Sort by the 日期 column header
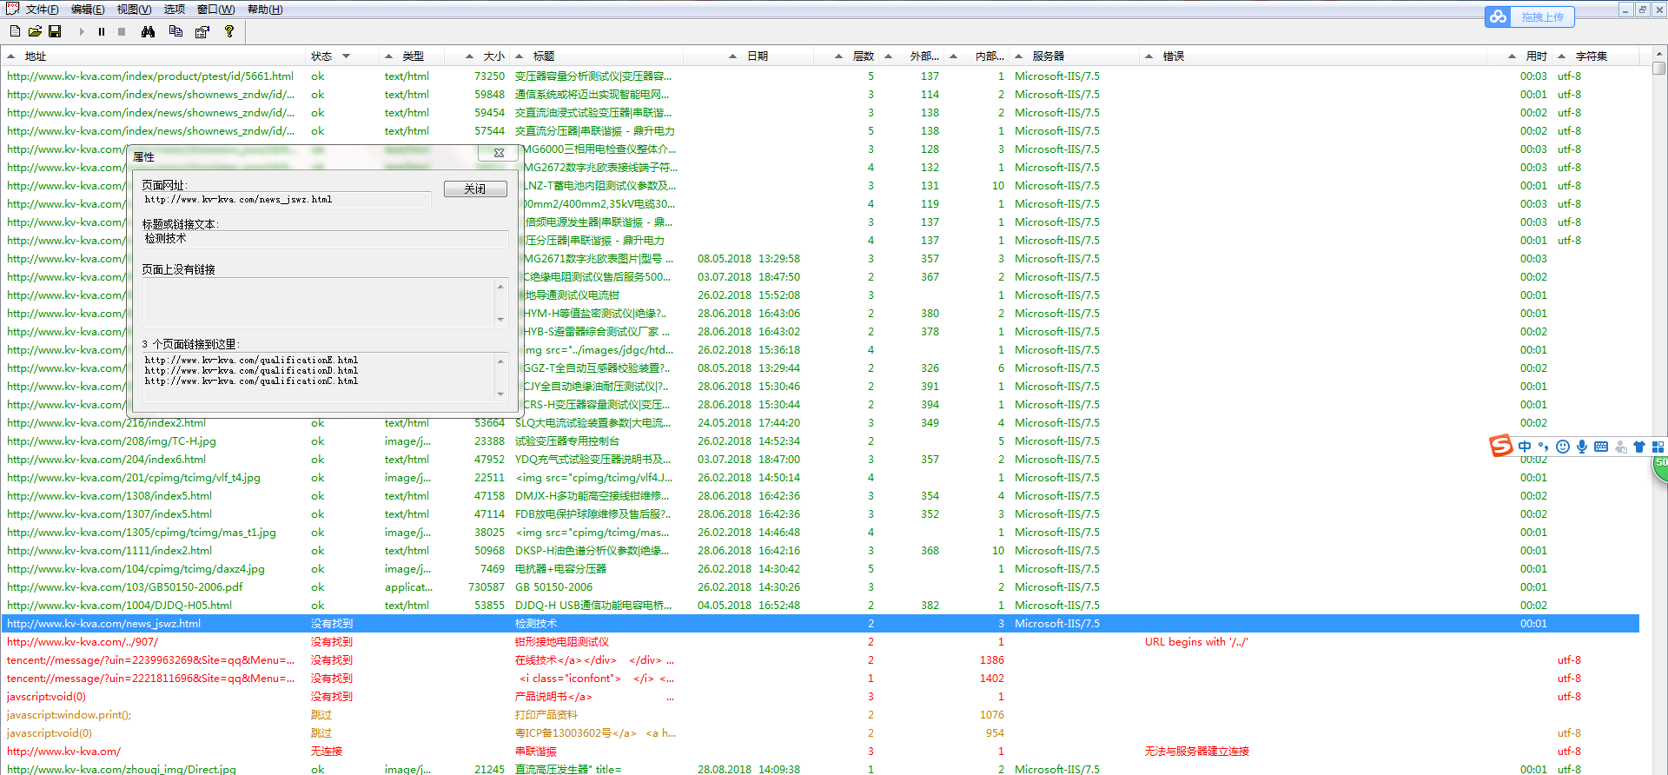The width and height of the screenshot is (1668, 775). (x=757, y=56)
